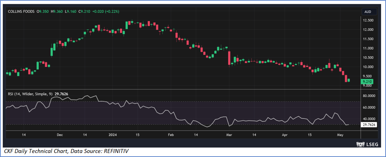
Task: Open the AUD currency selector
Action: coord(368,12)
